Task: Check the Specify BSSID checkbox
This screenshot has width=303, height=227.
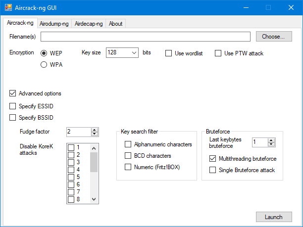Action: click(12, 118)
